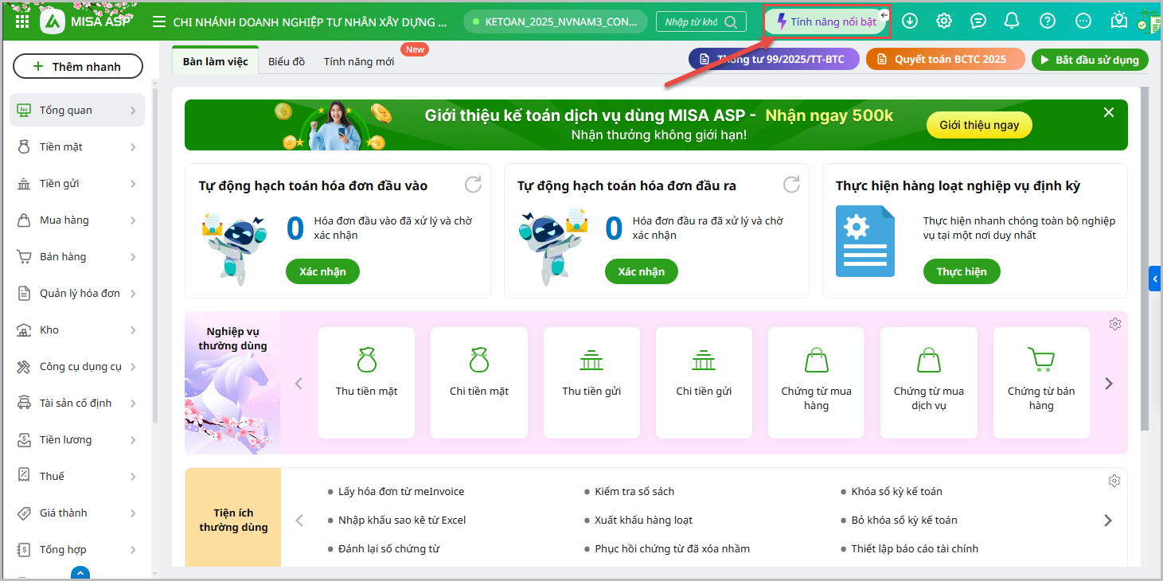Refresh the input invoice auto-posting card
Viewport: 1163px width, 581px height.
(x=473, y=185)
